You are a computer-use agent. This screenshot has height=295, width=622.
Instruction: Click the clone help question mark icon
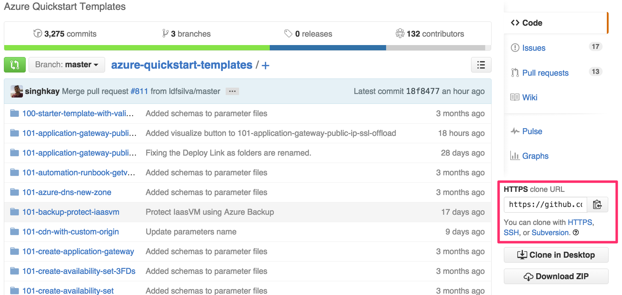pos(576,232)
